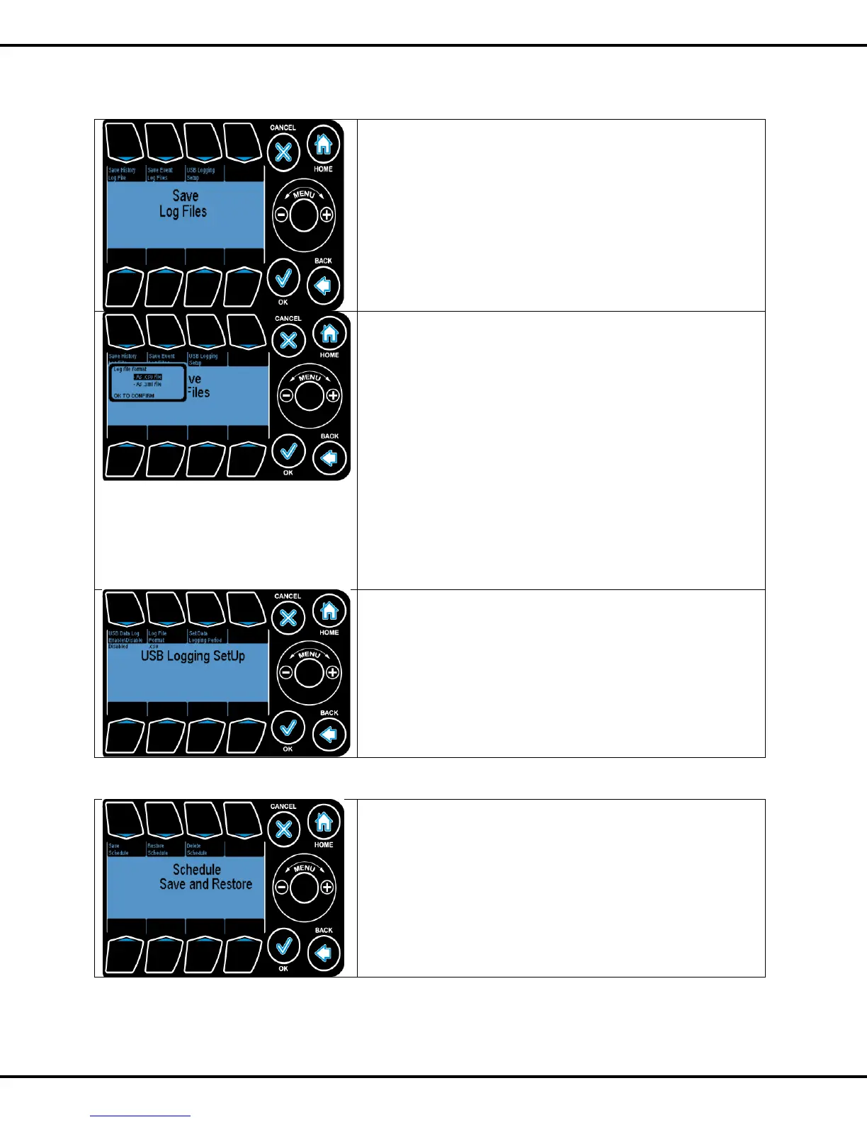Click HOME icon on Schedule Save and Restore panel
This screenshot has width=867, height=1122.
pyautogui.click(x=324, y=822)
